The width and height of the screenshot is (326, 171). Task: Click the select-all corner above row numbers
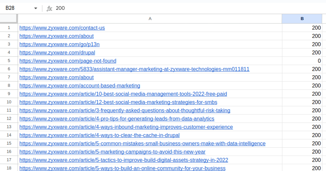coord(8,18)
